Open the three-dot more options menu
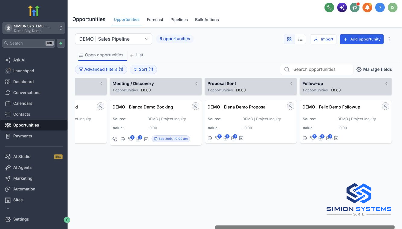The height and width of the screenshot is (229, 402). pos(389,39)
